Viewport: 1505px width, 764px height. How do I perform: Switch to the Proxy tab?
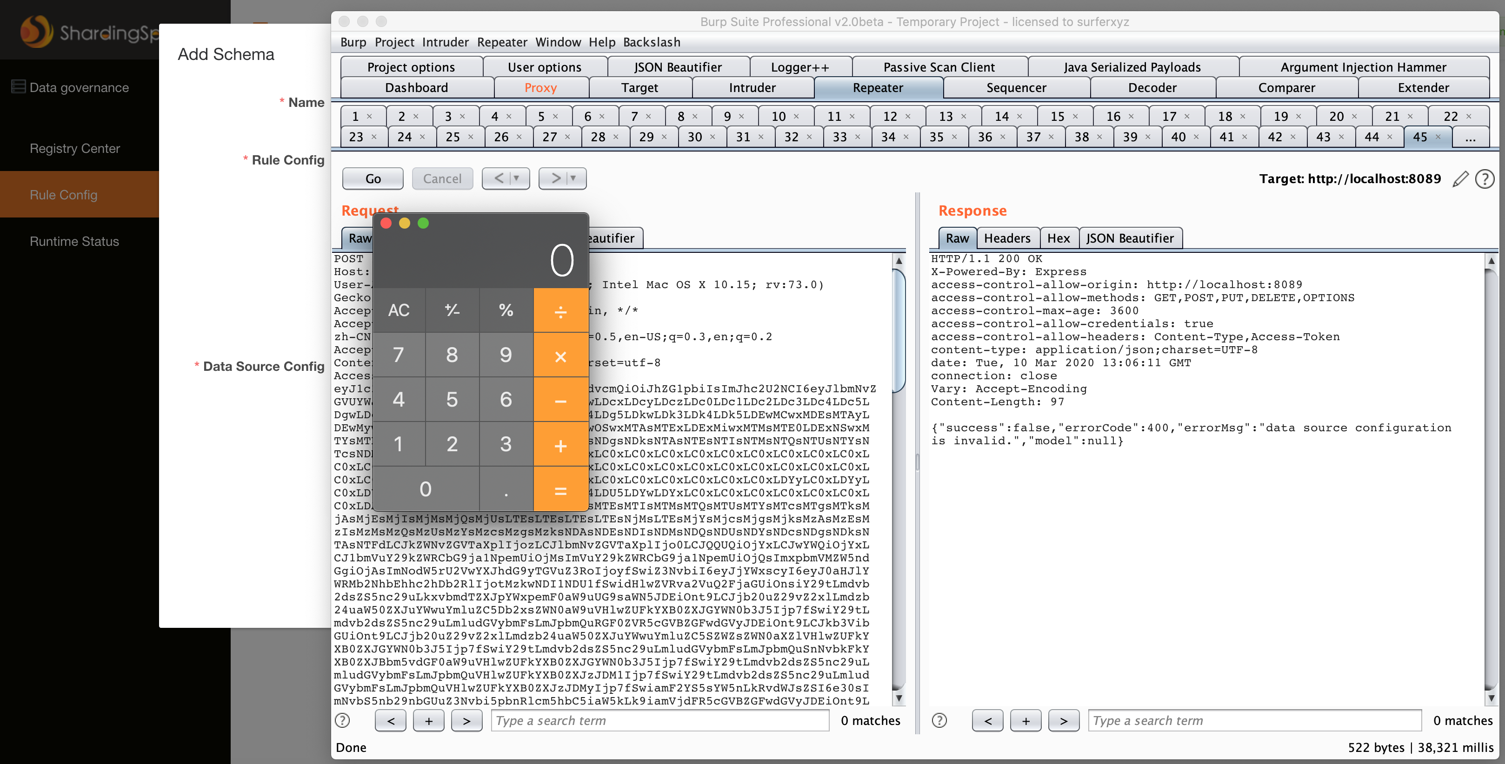(x=540, y=87)
